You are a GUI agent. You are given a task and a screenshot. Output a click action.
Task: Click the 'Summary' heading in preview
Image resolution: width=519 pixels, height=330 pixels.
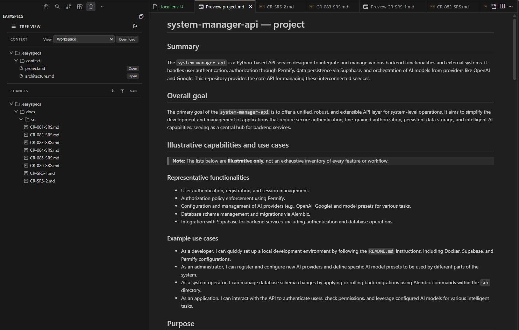coord(183,46)
